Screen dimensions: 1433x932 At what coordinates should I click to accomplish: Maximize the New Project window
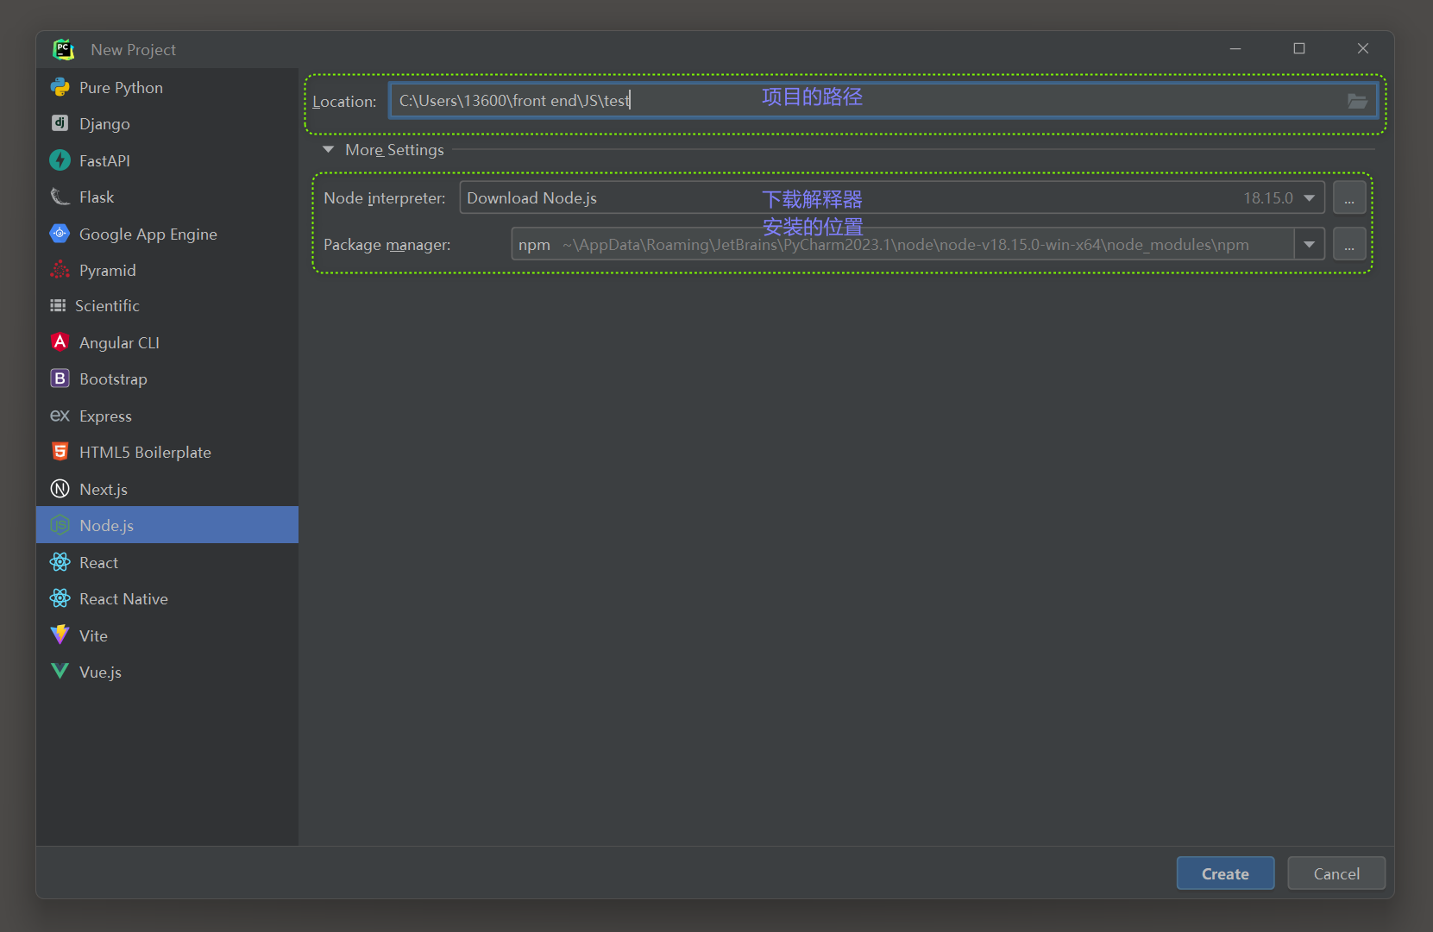pos(1298,48)
